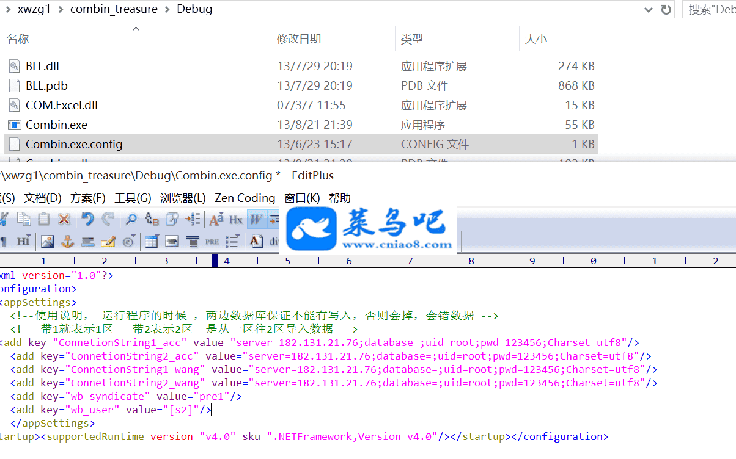736x459 pixels.
Task: Click xwzg1 in Explorer address breadcrumb
Action: coord(34,9)
